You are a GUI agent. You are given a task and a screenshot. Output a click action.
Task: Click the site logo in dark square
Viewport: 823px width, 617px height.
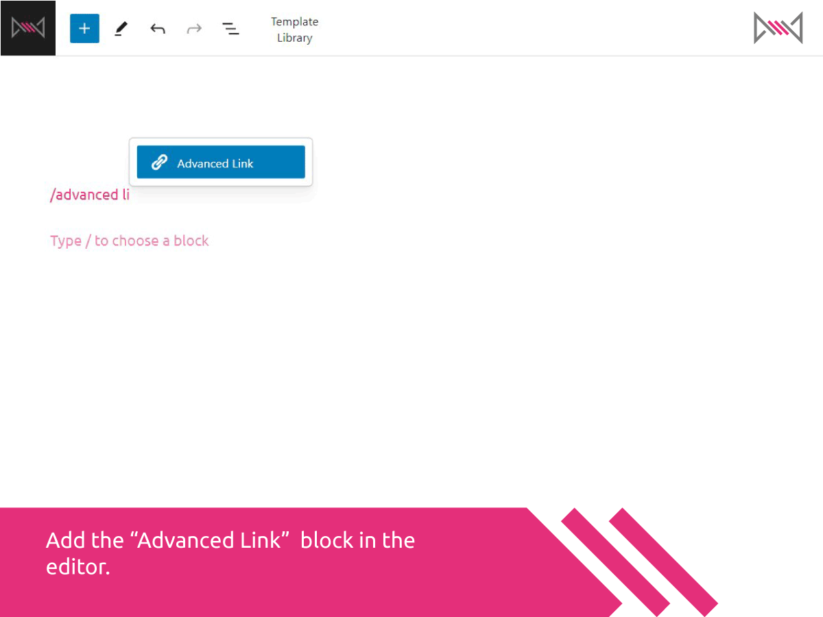[28, 28]
